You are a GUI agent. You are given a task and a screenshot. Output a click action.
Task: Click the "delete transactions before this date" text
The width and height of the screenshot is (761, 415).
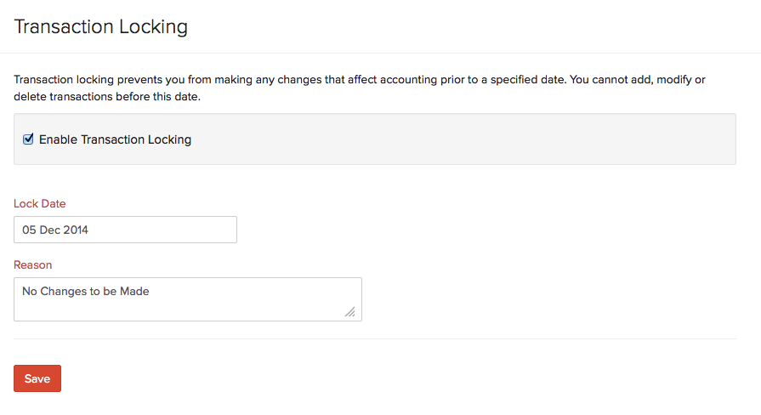tap(106, 97)
